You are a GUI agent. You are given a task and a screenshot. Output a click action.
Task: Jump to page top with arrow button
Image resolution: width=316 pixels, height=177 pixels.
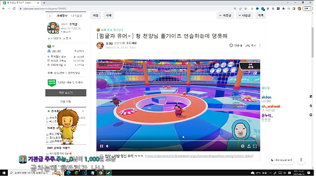301,160
